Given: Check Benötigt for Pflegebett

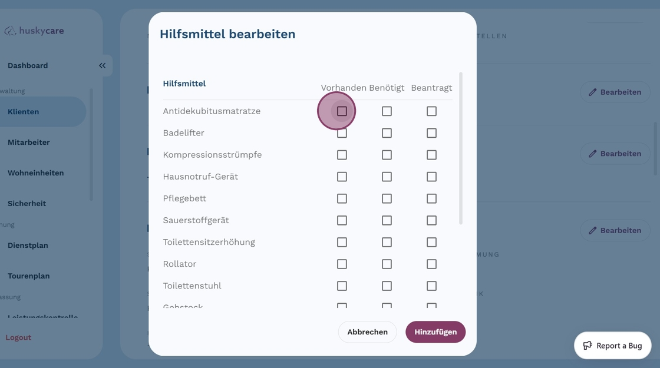Looking at the screenshot, I should click(x=387, y=198).
